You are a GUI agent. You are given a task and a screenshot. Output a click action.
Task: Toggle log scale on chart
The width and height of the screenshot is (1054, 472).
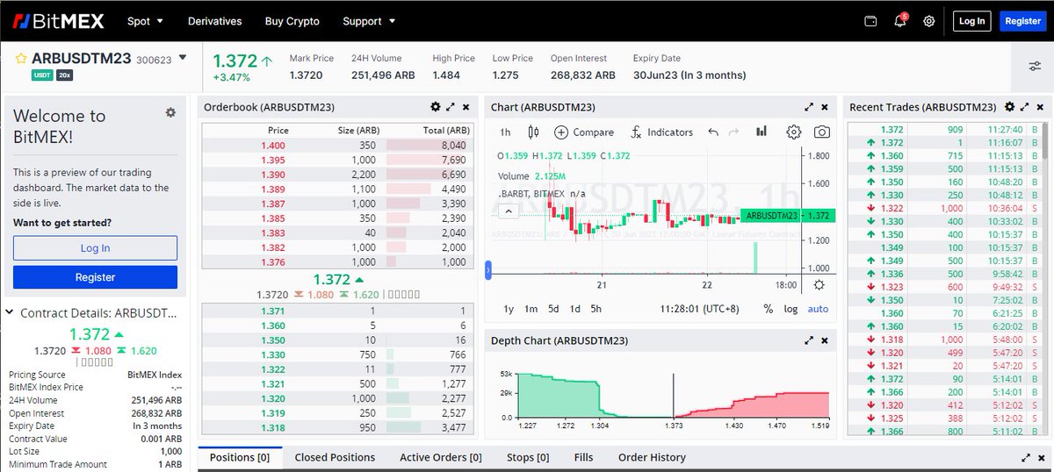pos(791,309)
